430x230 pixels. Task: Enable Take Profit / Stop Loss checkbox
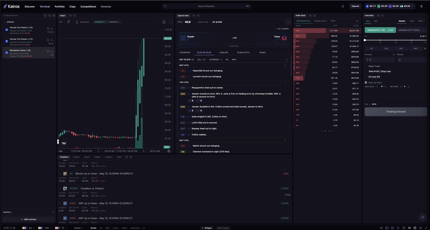(366, 71)
